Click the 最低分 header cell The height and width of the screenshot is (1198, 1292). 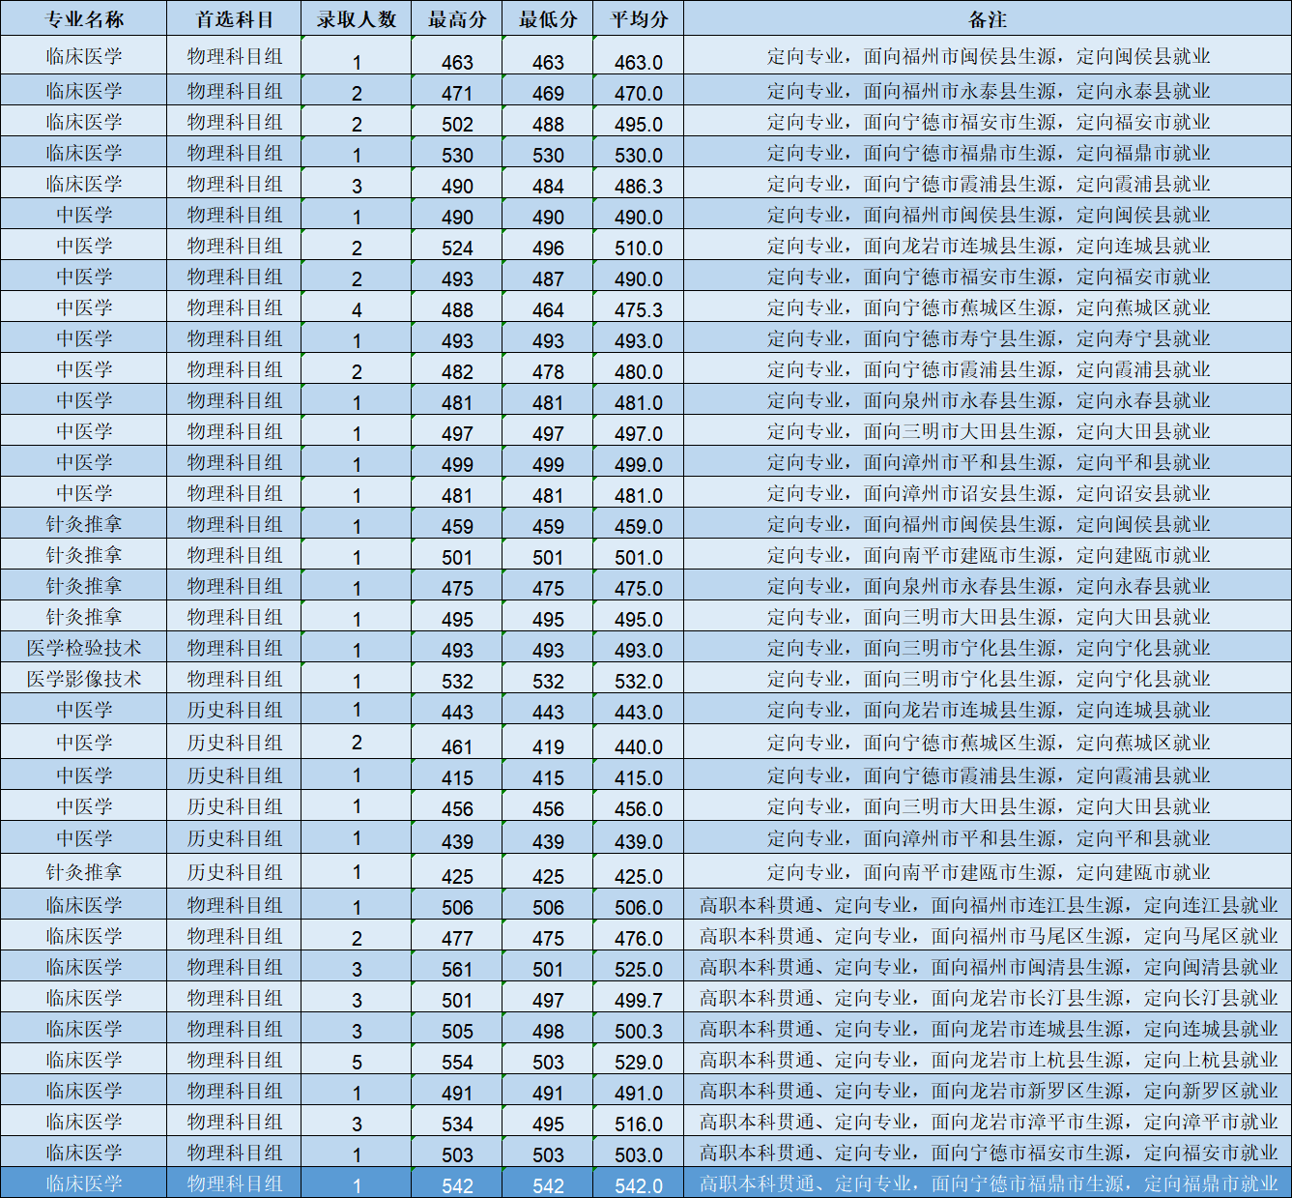pos(548,19)
